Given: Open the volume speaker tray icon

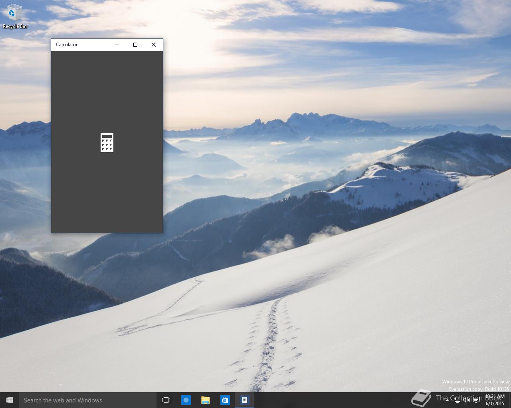Looking at the screenshot, I should point(467,400).
